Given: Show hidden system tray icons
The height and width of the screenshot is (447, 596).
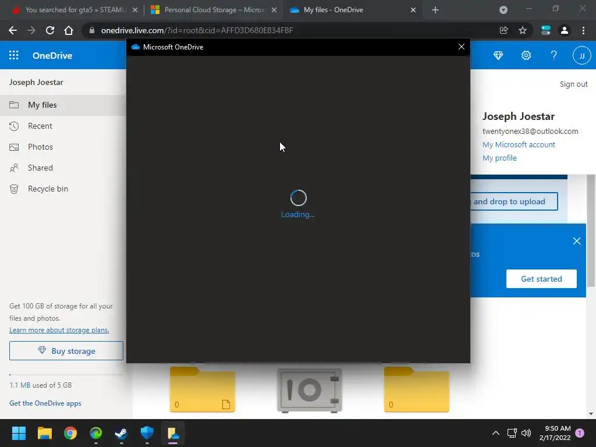Looking at the screenshot, I should point(496,433).
